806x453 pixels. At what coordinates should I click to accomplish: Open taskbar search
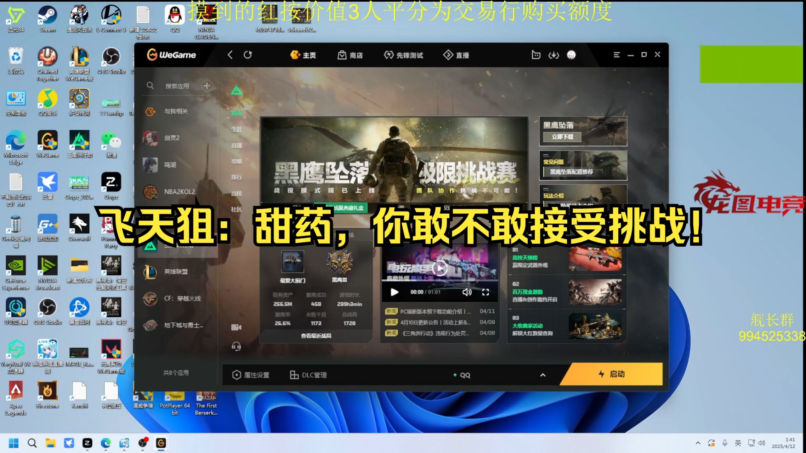[x=32, y=443]
